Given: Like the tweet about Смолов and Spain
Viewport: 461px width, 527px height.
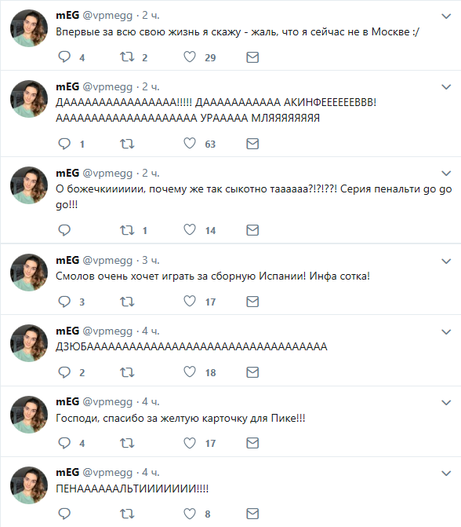Looking at the screenshot, I should [x=190, y=301].
